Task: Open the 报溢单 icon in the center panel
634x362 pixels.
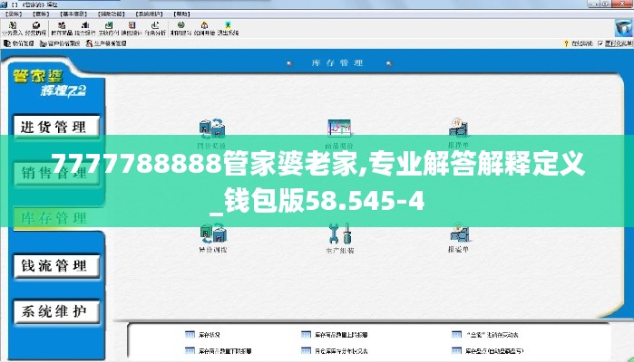Action: [x=458, y=237]
